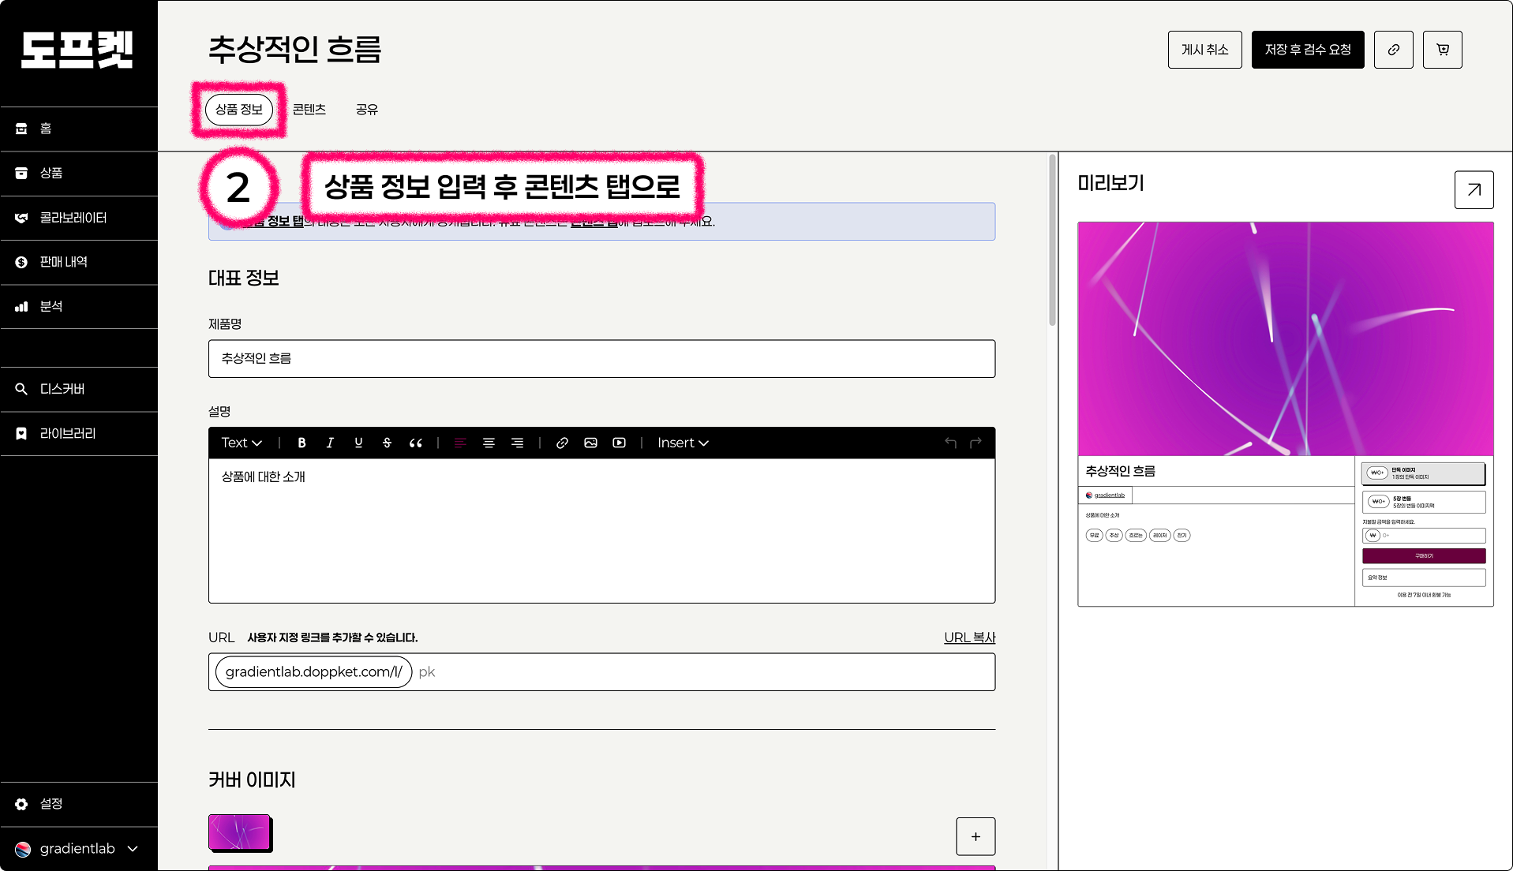Screen dimensions: 1513x871
Task: Open the 공유 tab
Action: pyautogui.click(x=367, y=110)
